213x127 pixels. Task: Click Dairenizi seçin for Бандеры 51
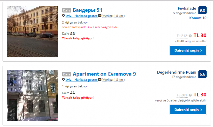coord(188,50)
